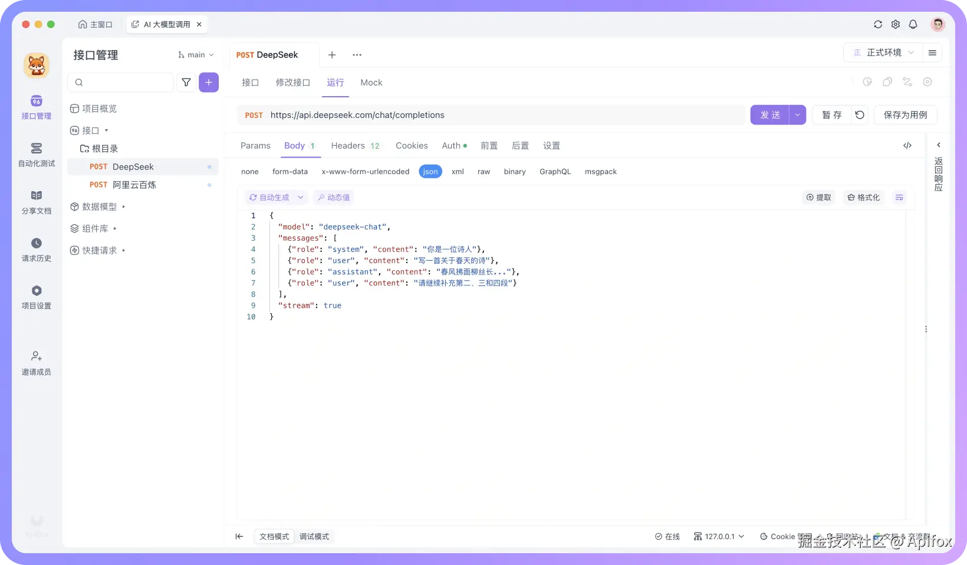This screenshot has height=565, width=967.
Task: Click 邀请成员 icon in sidebar
Action: pos(37,356)
